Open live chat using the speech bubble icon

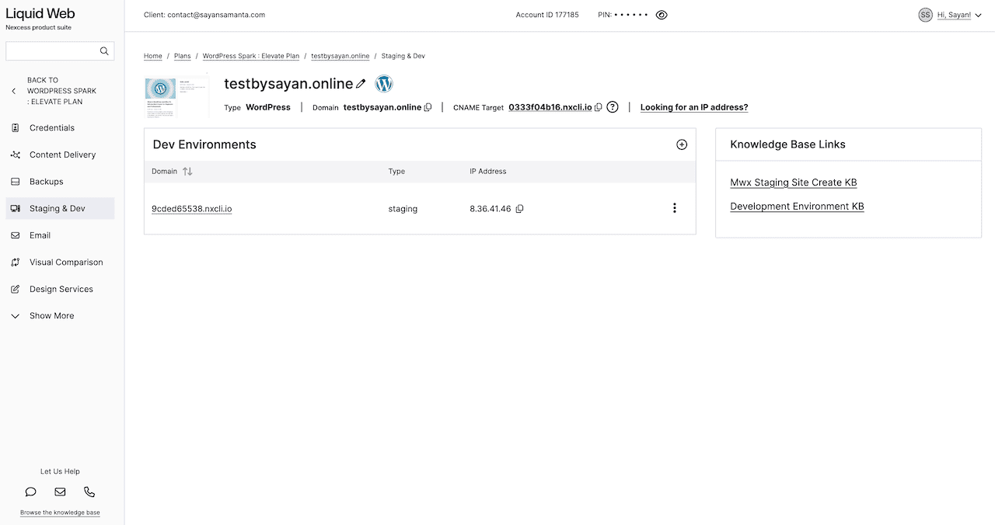(x=30, y=491)
